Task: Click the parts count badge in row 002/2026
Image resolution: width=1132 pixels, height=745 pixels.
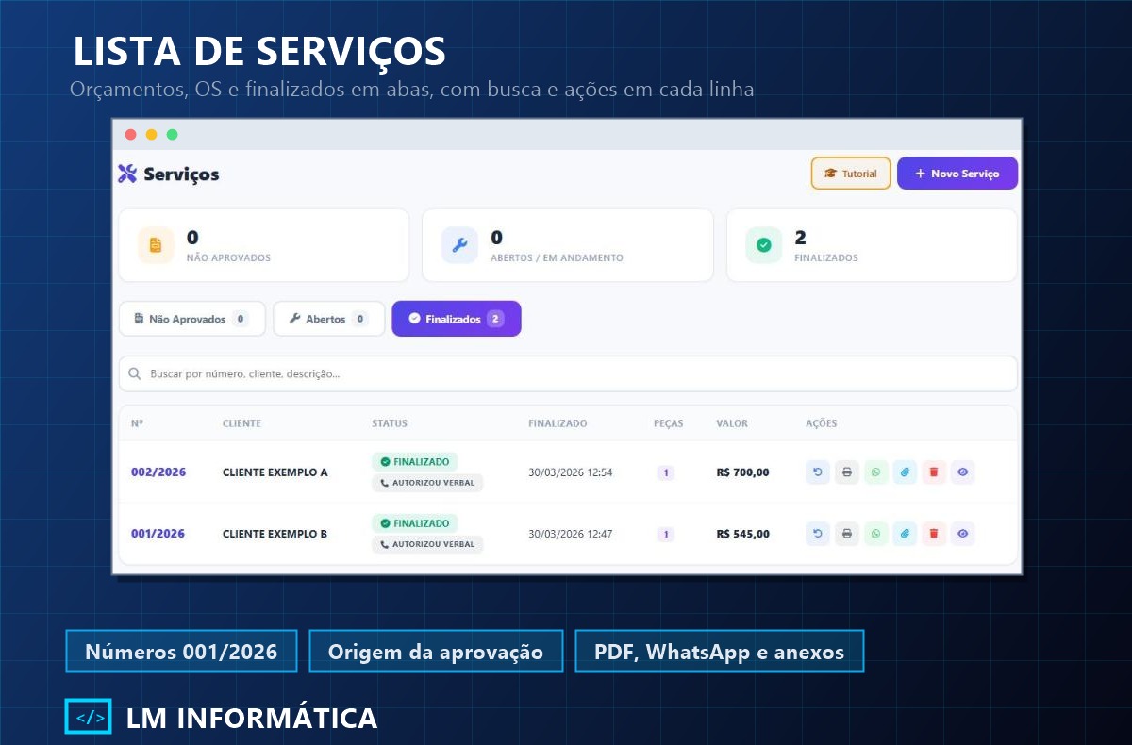Action: coord(666,472)
